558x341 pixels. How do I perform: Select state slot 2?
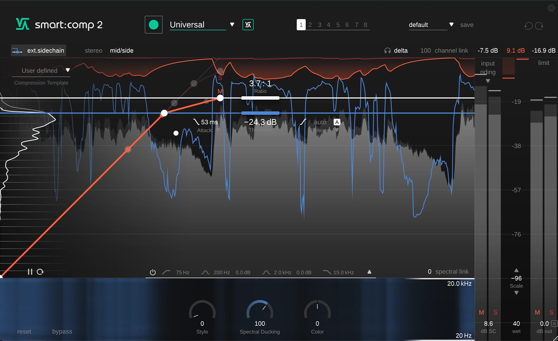tap(310, 25)
